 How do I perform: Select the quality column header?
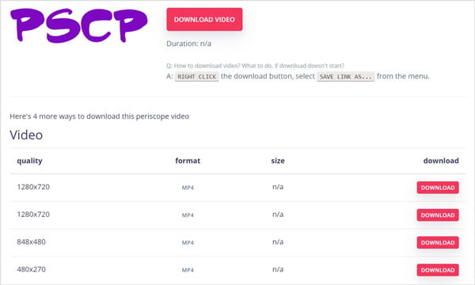coord(29,161)
